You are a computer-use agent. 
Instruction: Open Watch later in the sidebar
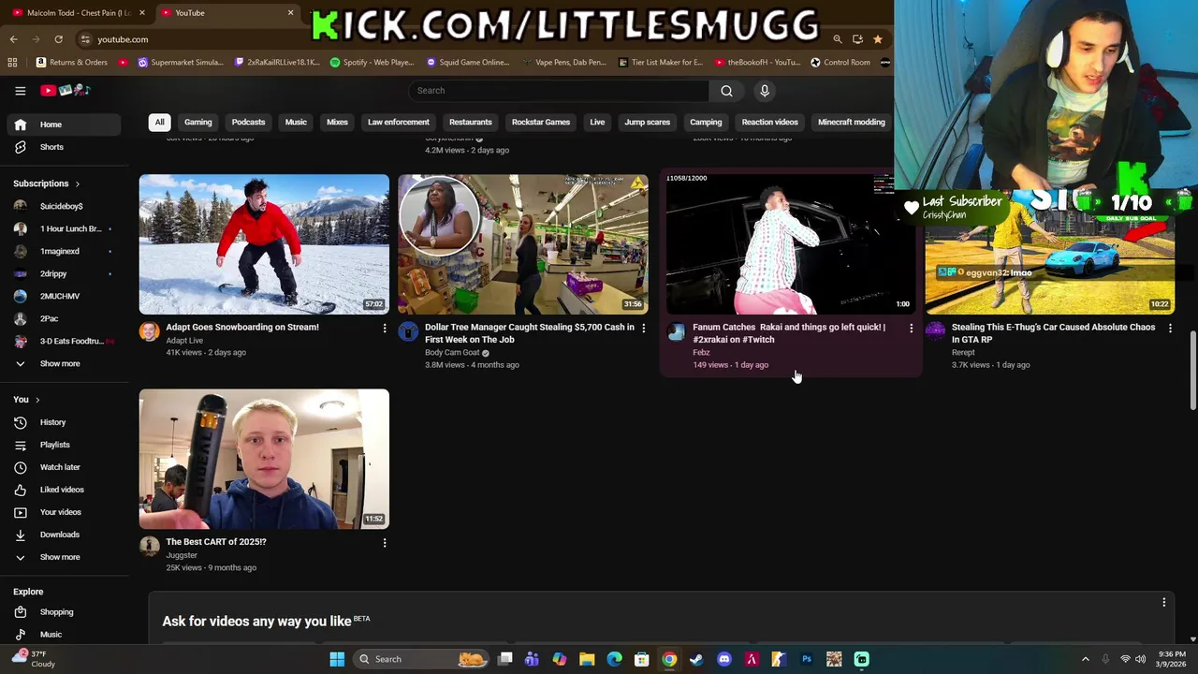[x=64, y=467]
